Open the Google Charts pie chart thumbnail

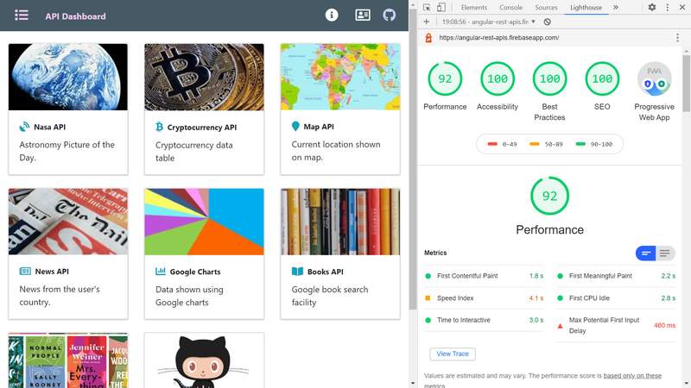click(204, 222)
